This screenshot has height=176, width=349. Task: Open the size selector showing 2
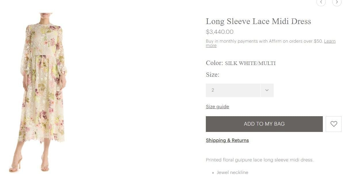pyautogui.click(x=233, y=90)
